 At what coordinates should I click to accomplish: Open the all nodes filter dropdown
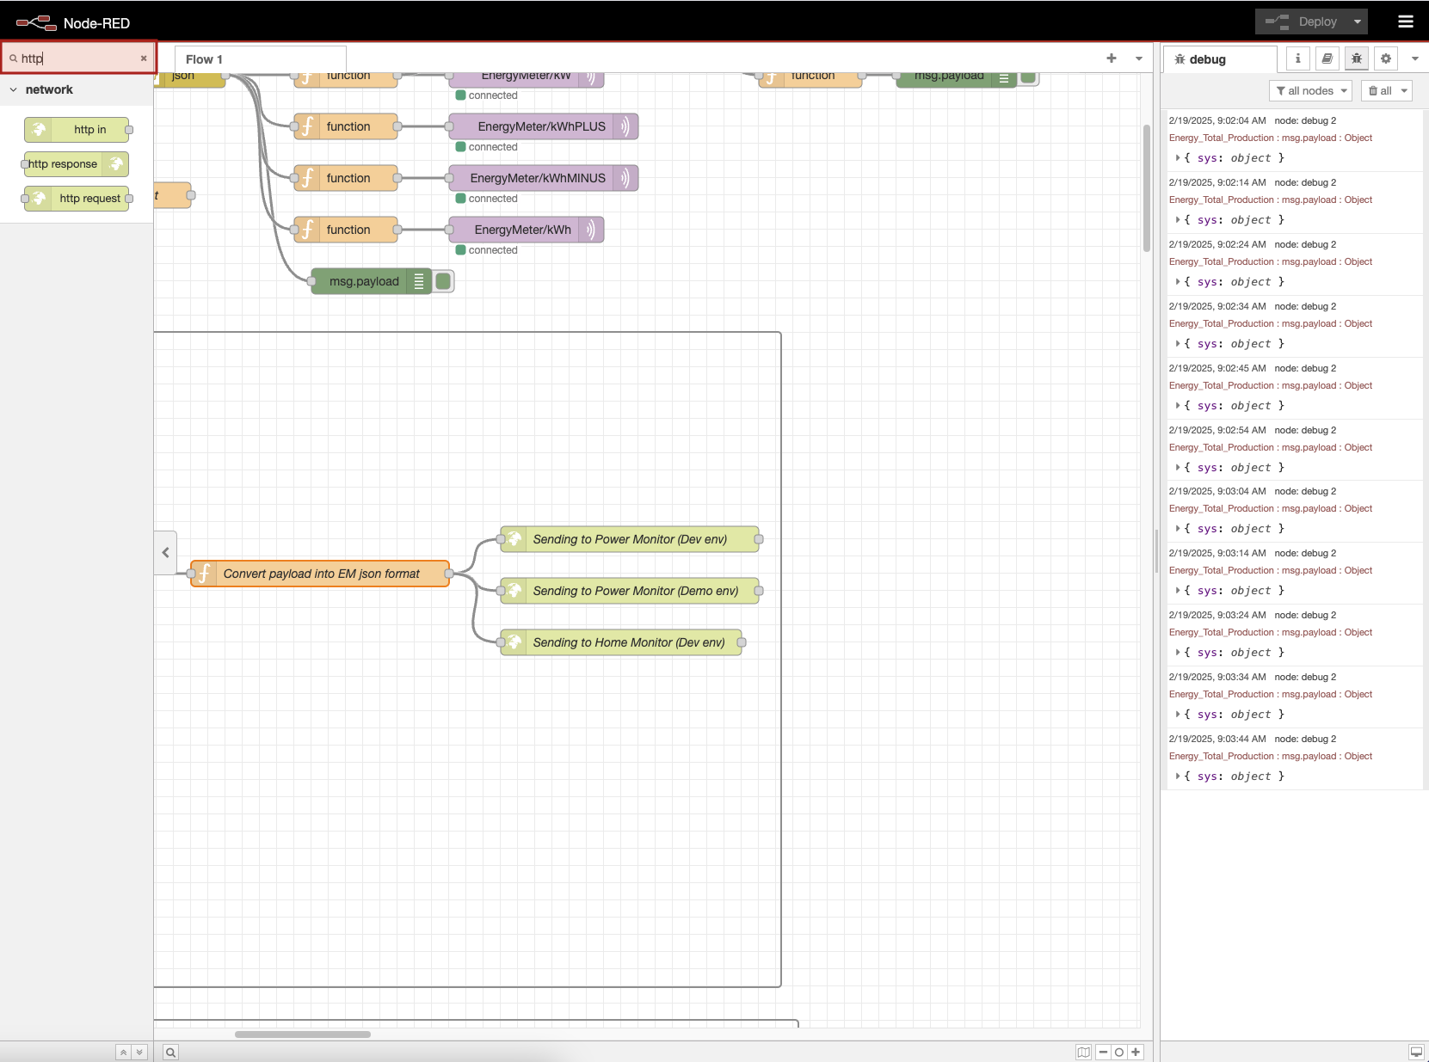pos(1311,91)
